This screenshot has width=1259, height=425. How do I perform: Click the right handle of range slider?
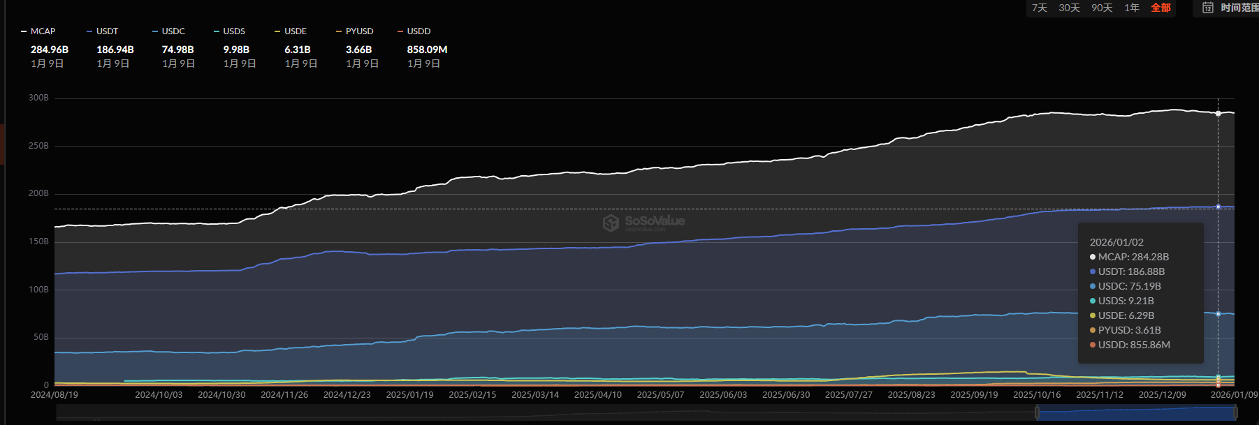point(1235,413)
